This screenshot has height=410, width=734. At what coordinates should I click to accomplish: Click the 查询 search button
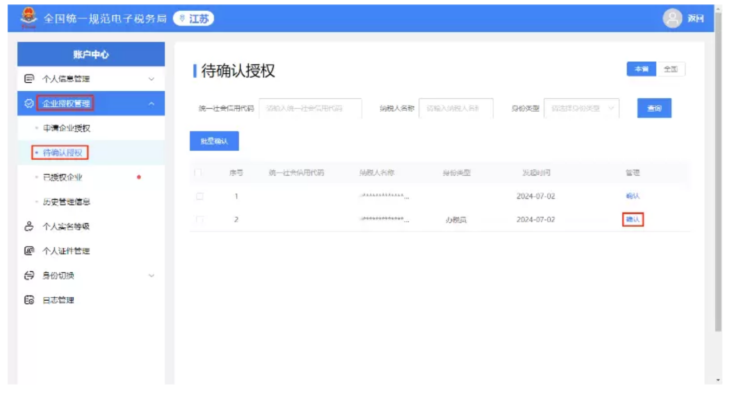654,108
